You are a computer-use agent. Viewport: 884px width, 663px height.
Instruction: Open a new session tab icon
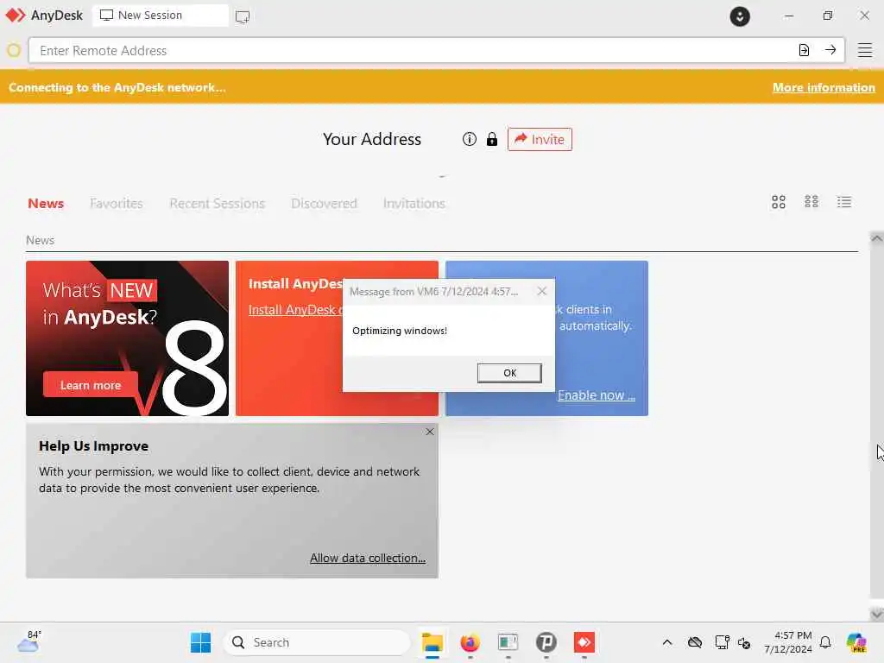243,16
